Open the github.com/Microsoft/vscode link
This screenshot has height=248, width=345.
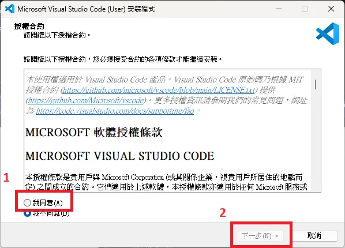(x=86, y=100)
